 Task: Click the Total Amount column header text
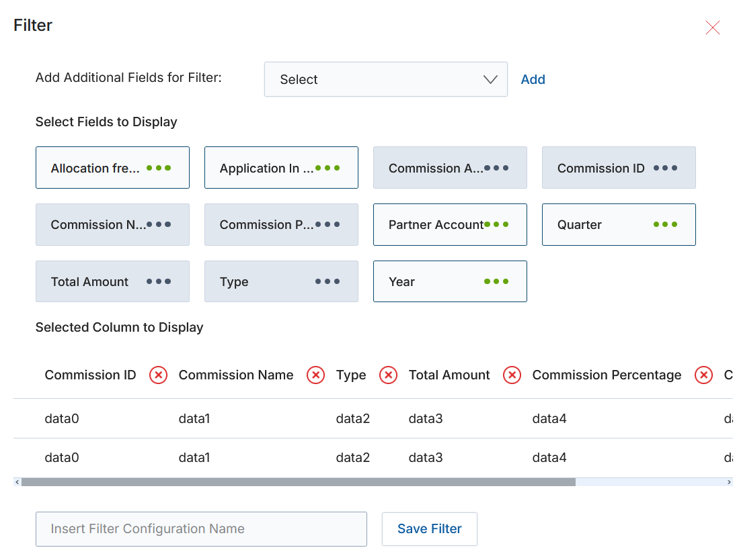click(x=449, y=375)
